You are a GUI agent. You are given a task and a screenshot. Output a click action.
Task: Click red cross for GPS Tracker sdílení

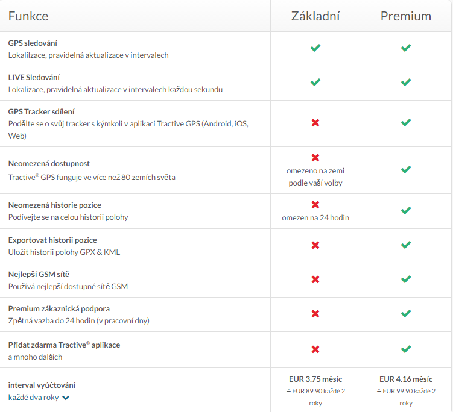point(315,123)
